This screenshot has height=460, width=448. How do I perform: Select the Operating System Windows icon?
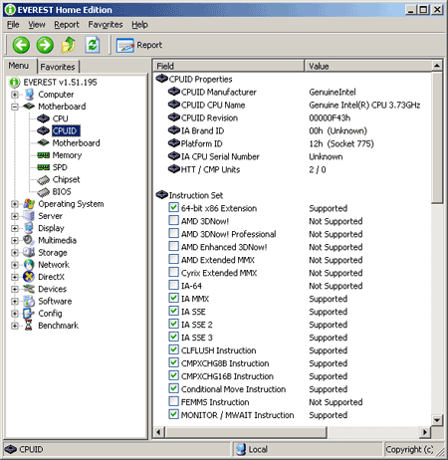[x=29, y=204]
